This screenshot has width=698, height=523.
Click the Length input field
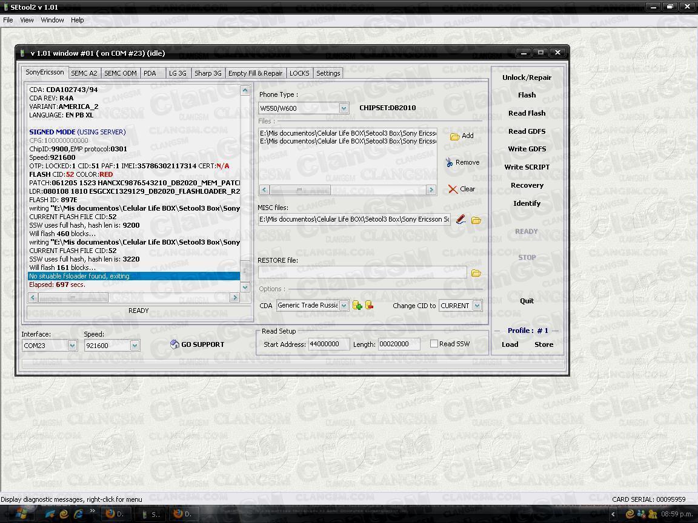tap(399, 344)
